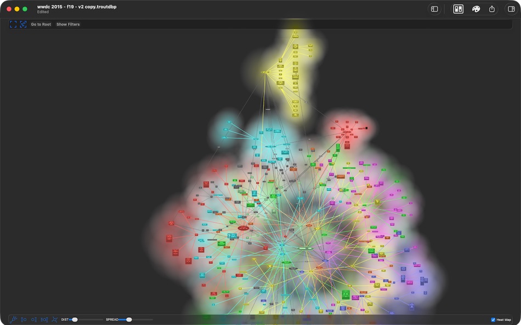
Task: Click the Go to Root button
Action: (x=39, y=24)
